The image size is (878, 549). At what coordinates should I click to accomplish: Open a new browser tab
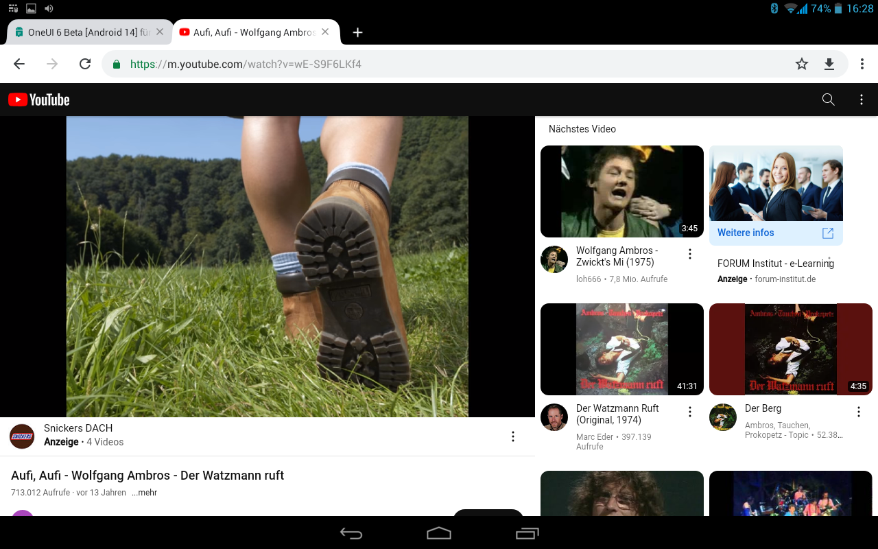(x=357, y=32)
